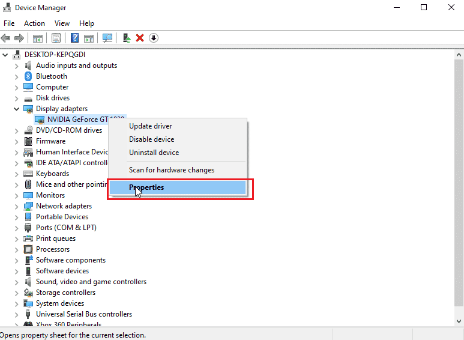Click the Universal Serial Bus controllers icon
Viewport: 464px width, 340px height.
click(28, 314)
